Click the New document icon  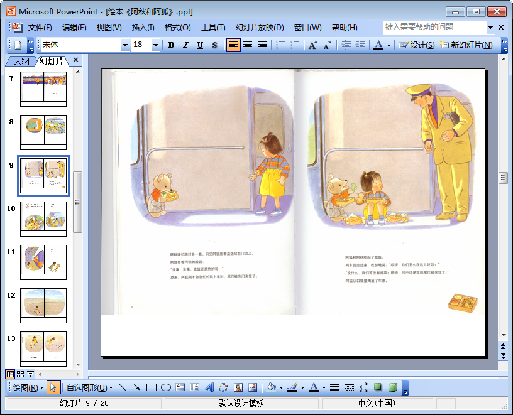click(18, 45)
